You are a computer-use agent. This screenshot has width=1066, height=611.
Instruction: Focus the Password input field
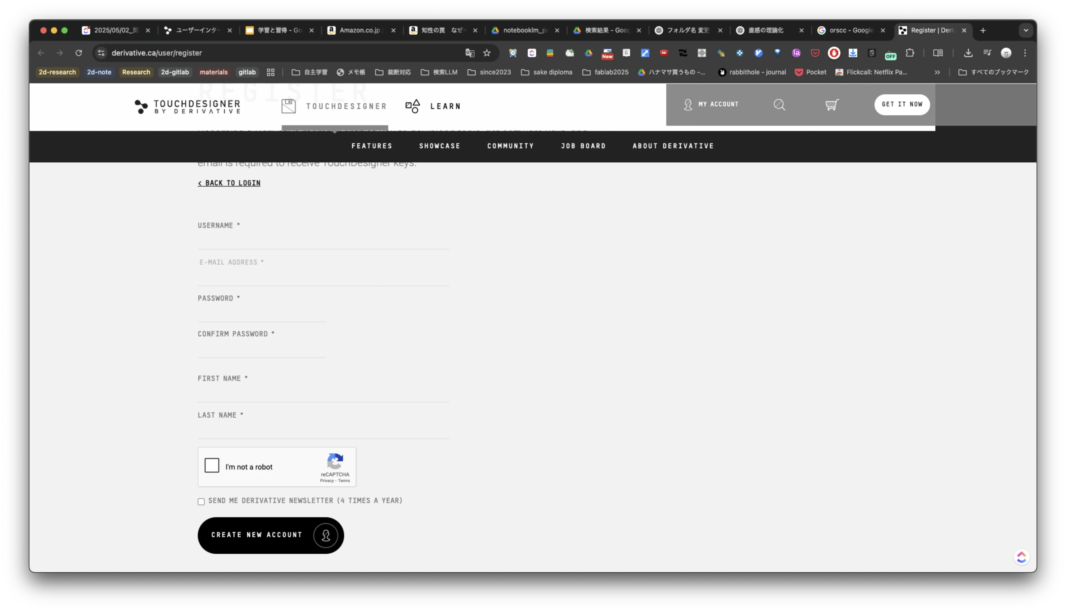tap(262, 313)
